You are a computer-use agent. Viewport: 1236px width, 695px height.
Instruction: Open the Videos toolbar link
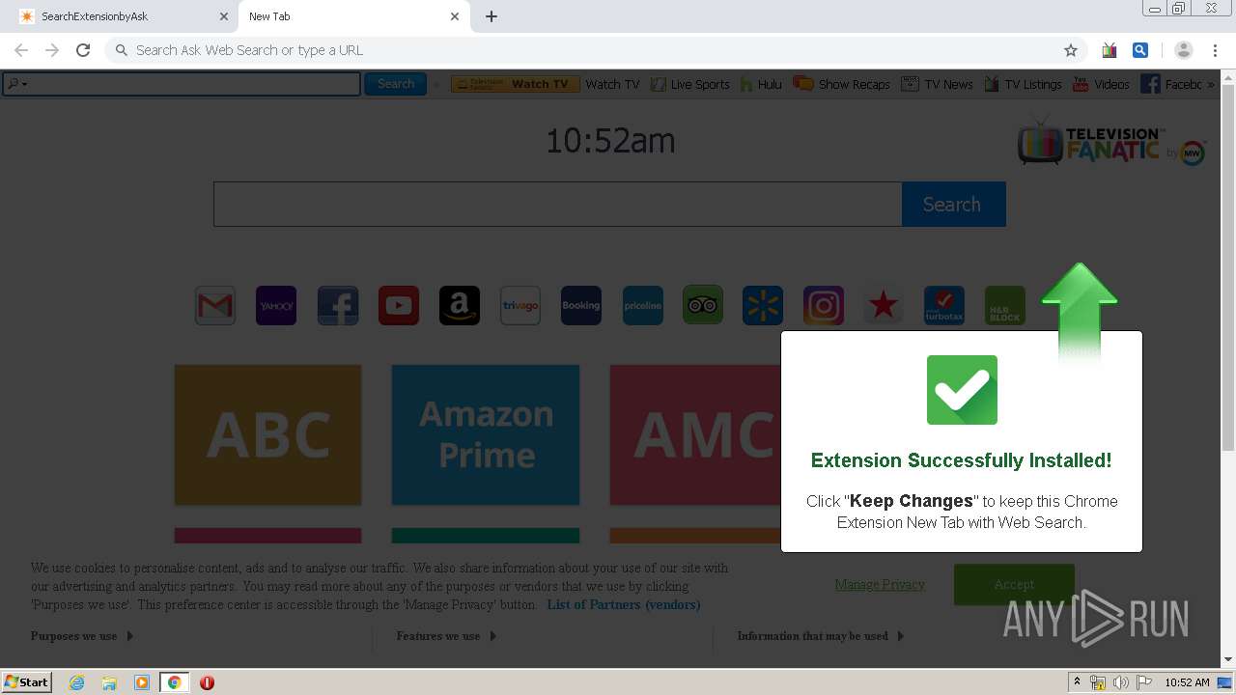point(1101,84)
